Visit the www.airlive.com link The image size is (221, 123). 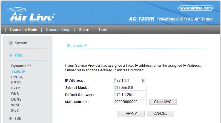196,8
